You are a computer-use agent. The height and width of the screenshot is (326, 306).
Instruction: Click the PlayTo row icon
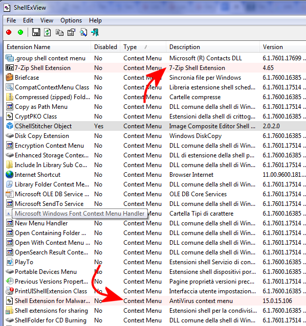(9, 262)
